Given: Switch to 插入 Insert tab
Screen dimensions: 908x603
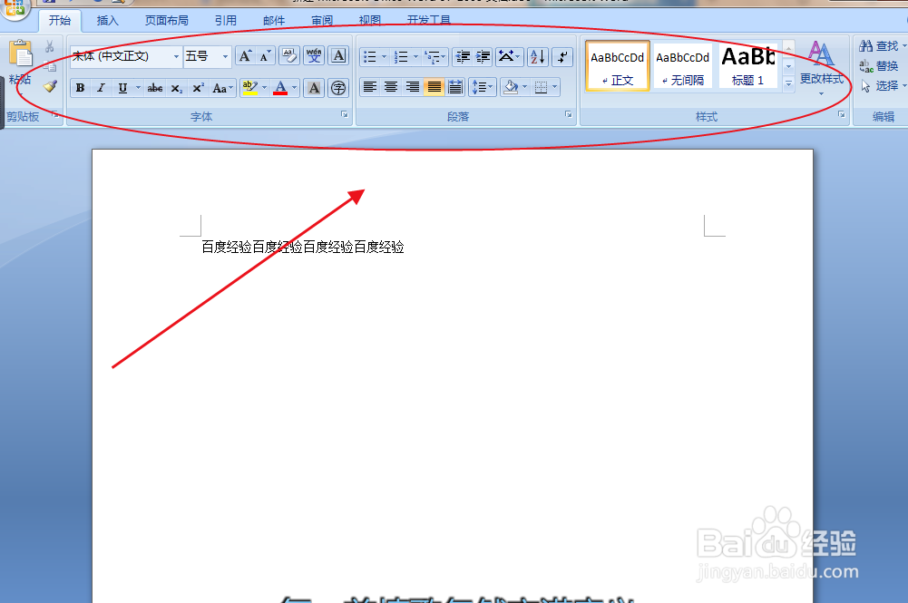Looking at the screenshot, I should pyautogui.click(x=107, y=21).
